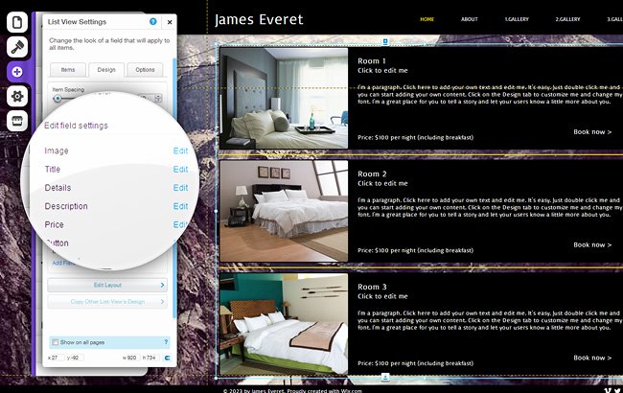Select the Room 2 bedroom image

pyautogui.click(x=284, y=211)
